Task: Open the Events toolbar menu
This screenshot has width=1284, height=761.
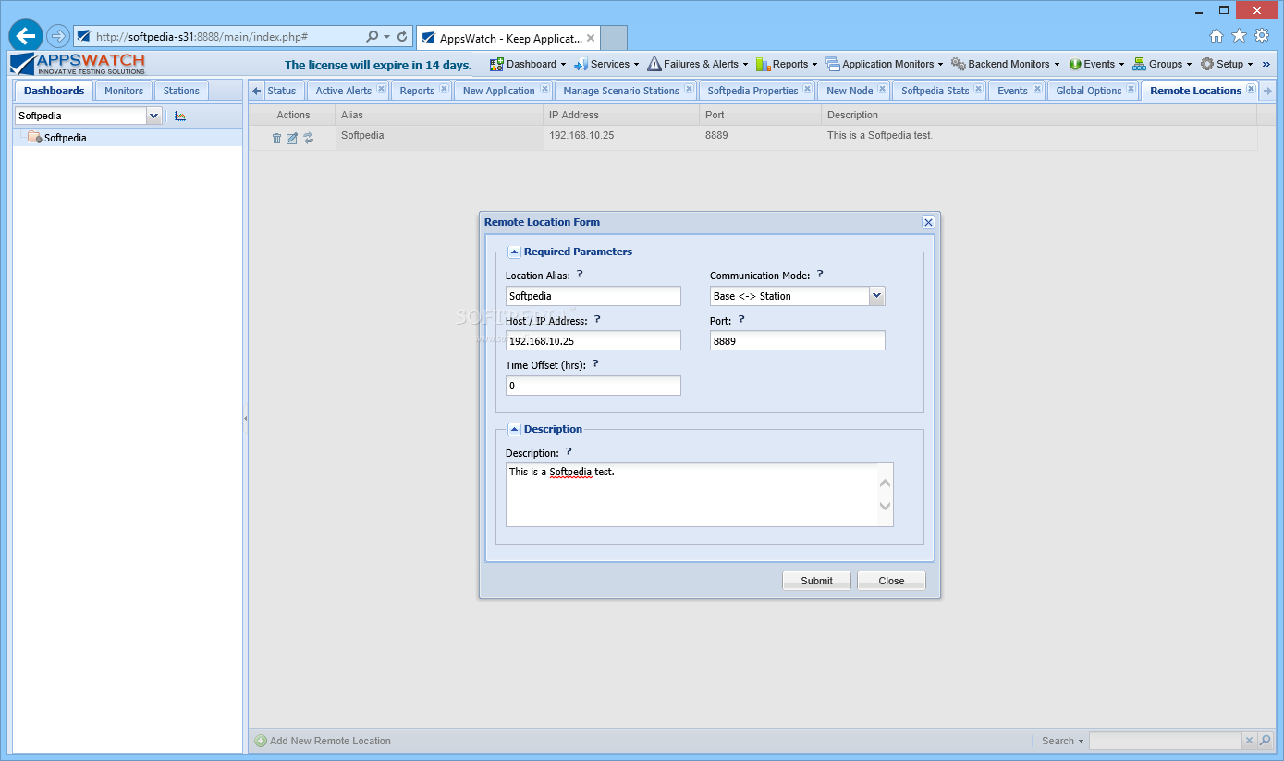Action: [1096, 64]
